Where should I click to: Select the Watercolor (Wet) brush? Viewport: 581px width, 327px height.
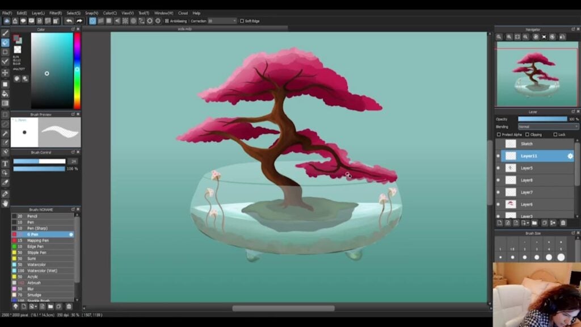[43, 270]
